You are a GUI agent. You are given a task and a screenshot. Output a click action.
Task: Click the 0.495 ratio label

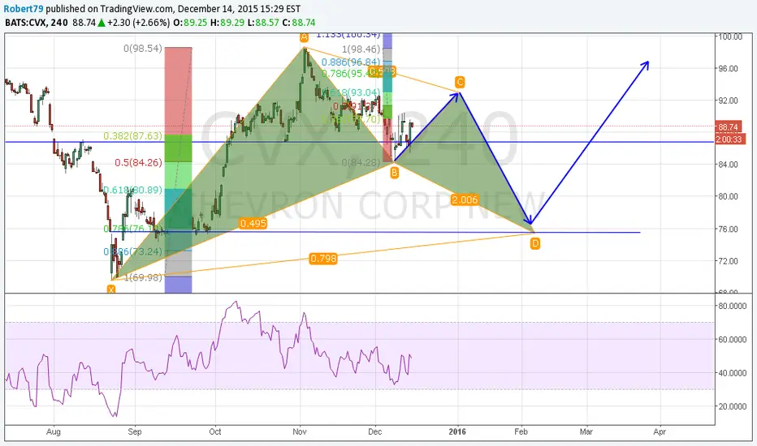coord(253,223)
